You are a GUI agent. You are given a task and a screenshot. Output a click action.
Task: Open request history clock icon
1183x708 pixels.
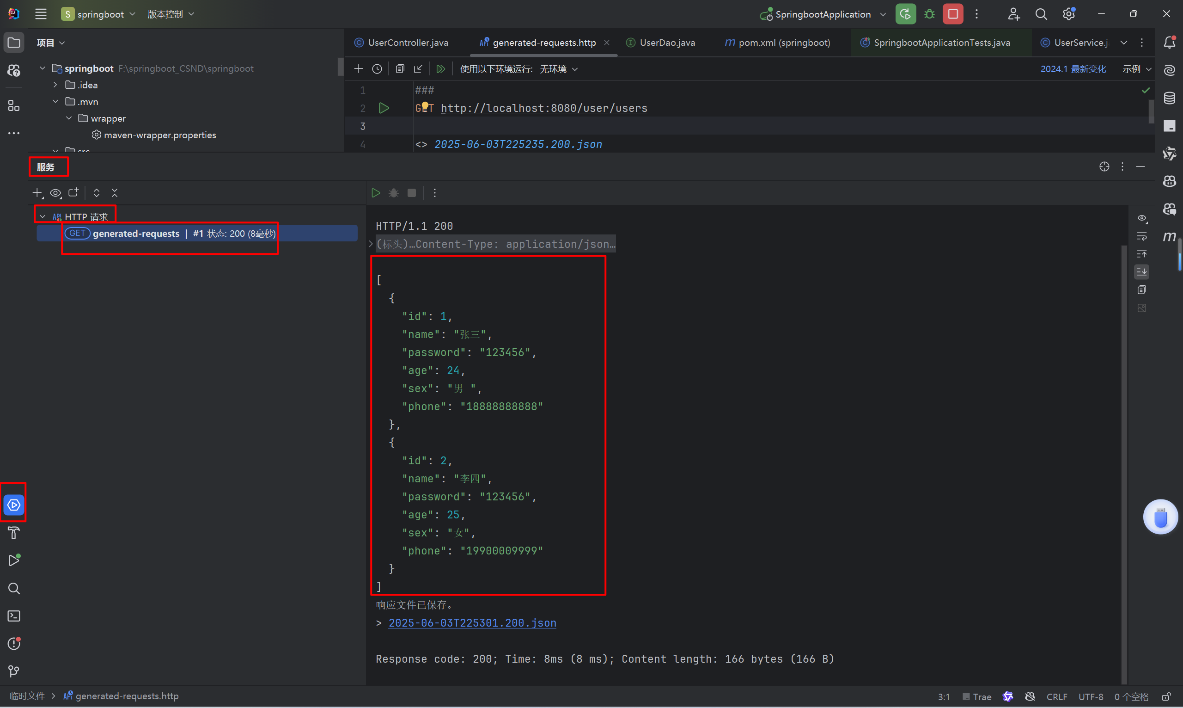coord(377,69)
